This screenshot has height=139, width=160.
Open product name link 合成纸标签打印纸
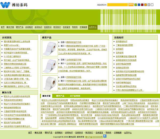click(x=74, y=60)
